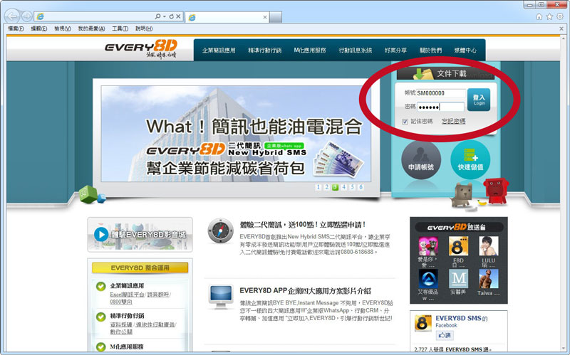The height and width of the screenshot is (355, 570).
Task: Open 關於我們 navigation tab
Action: tap(431, 51)
